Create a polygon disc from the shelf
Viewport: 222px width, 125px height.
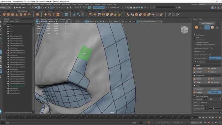pyautogui.click(x=29, y=14)
